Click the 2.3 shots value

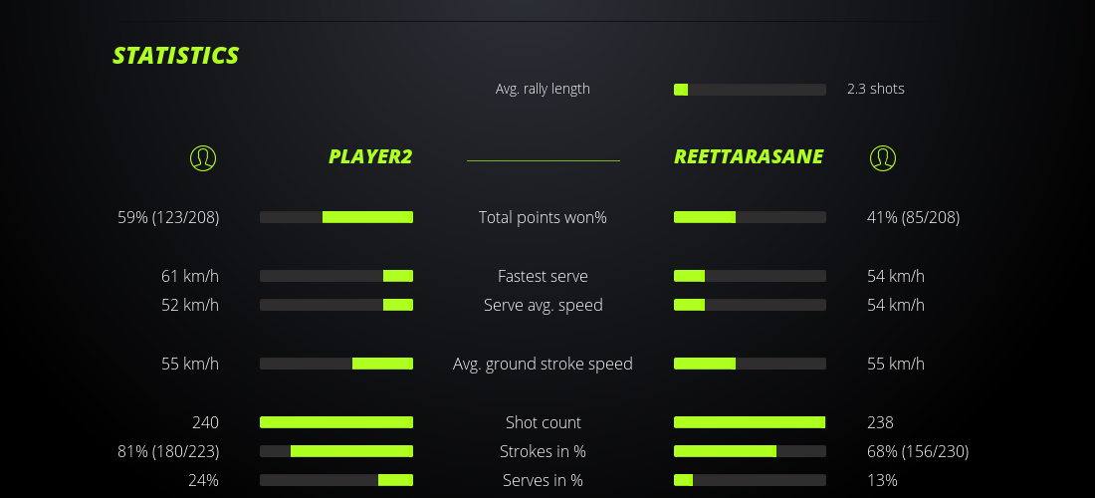click(x=876, y=89)
